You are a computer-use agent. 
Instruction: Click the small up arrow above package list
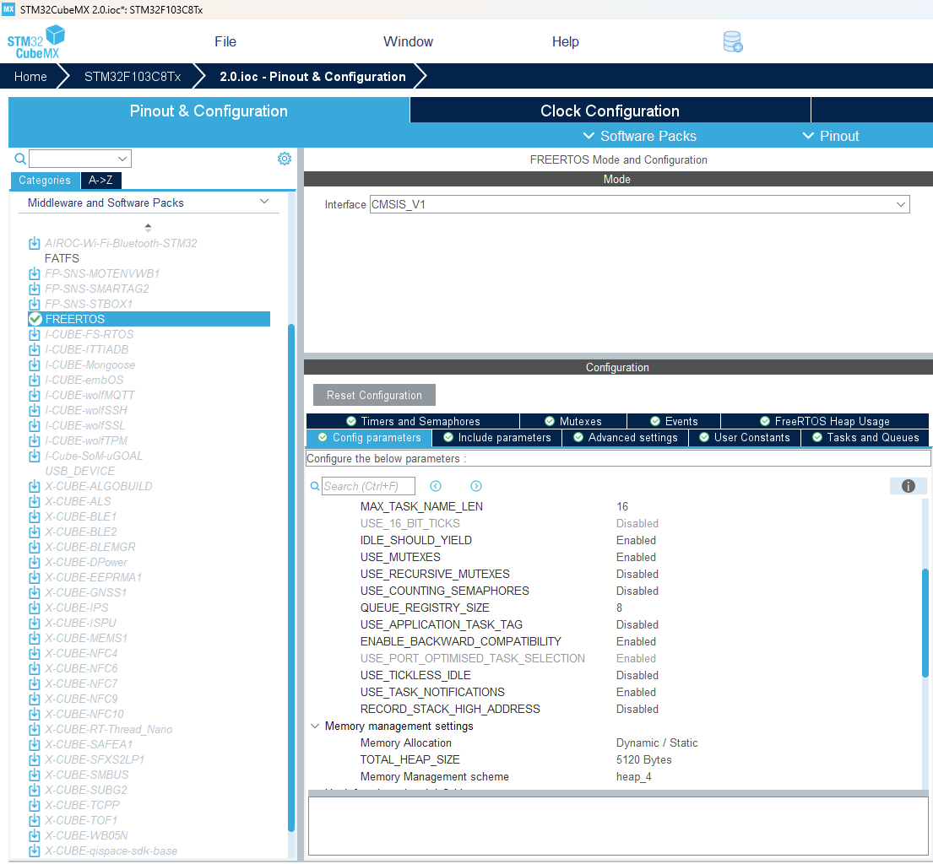pos(148,227)
